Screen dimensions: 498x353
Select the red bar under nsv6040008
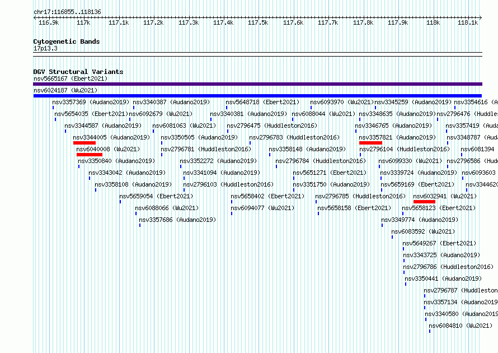pos(90,155)
